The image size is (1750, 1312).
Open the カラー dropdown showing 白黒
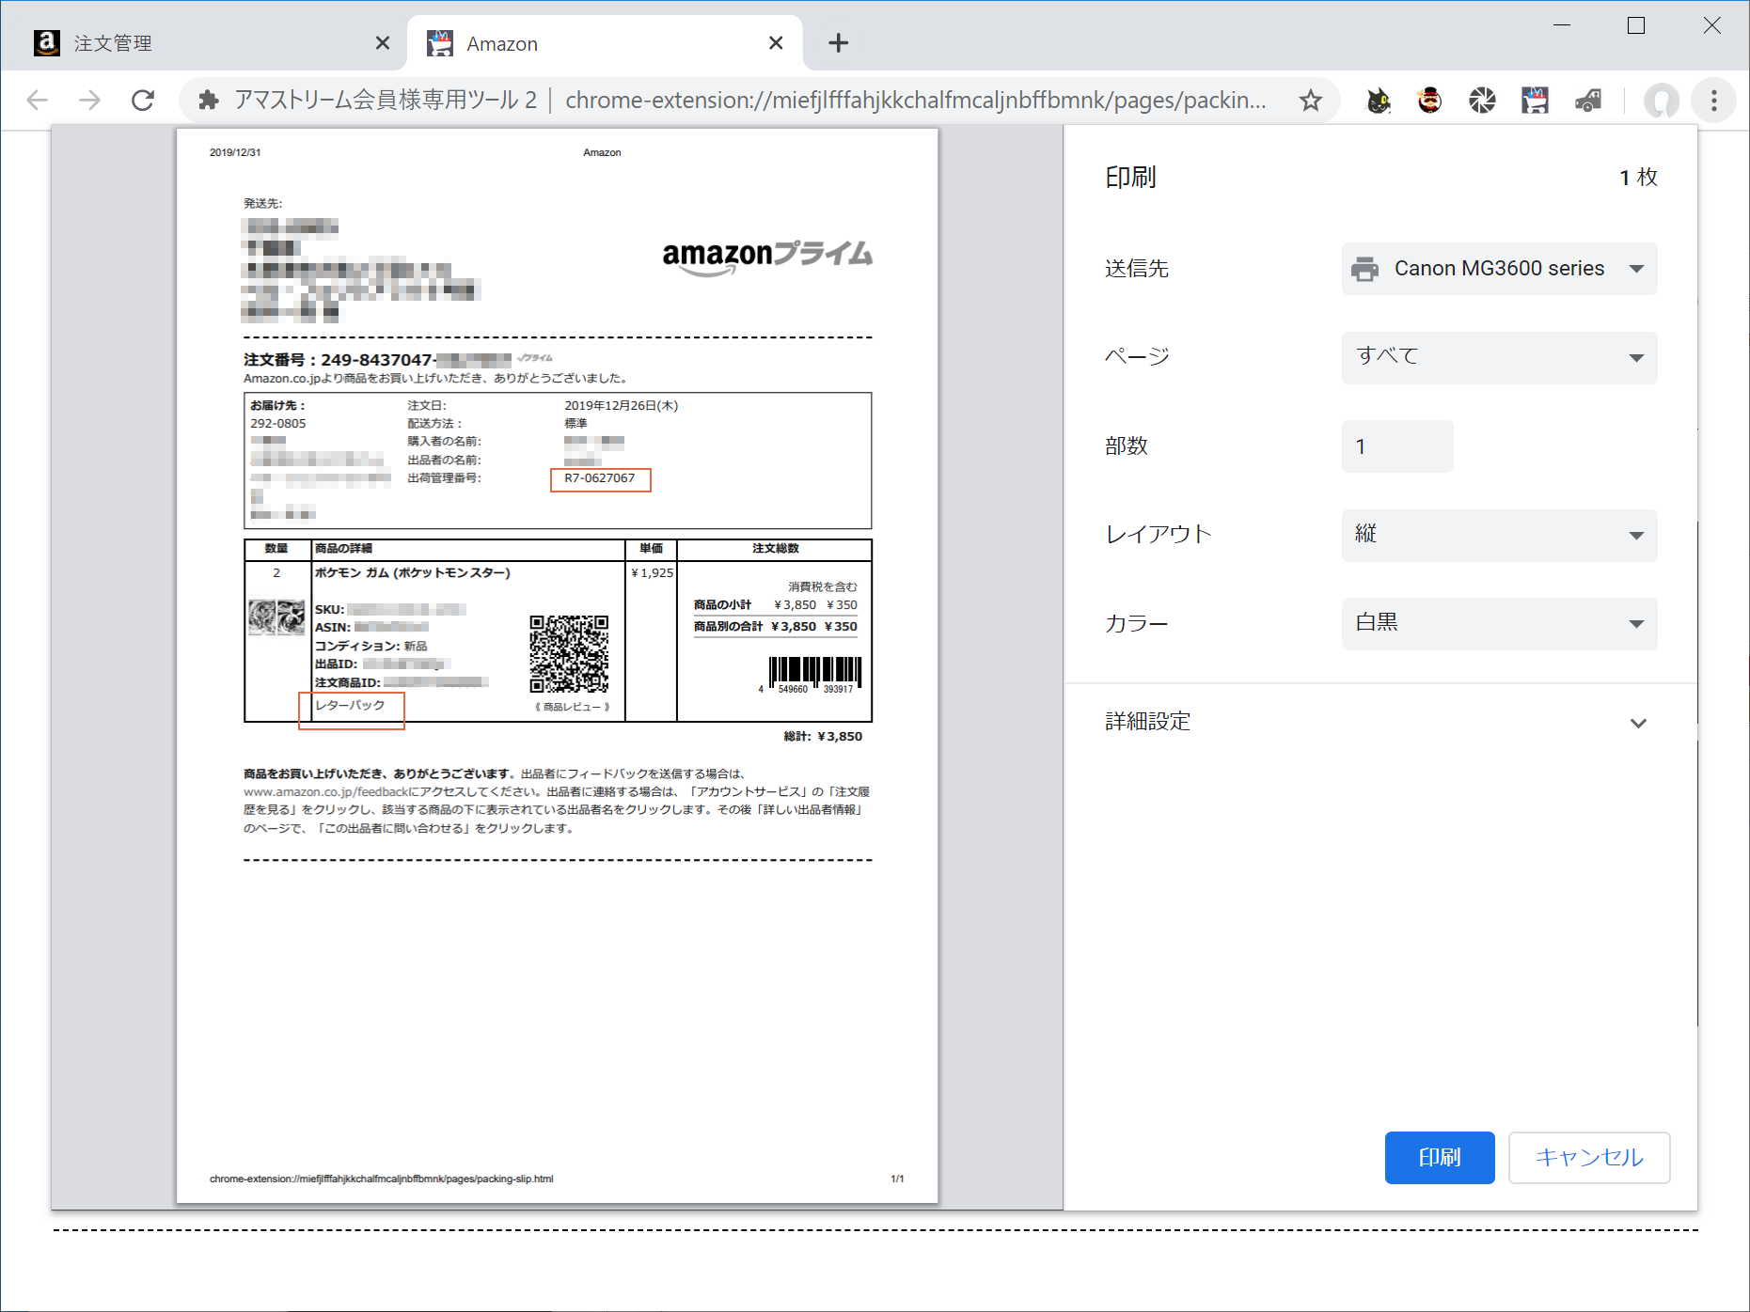[1499, 623]
